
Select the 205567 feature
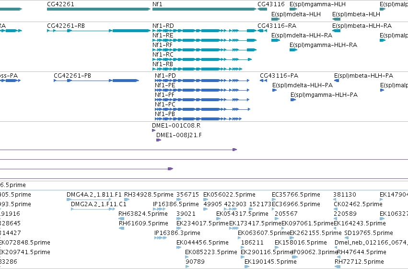[277, 219]
